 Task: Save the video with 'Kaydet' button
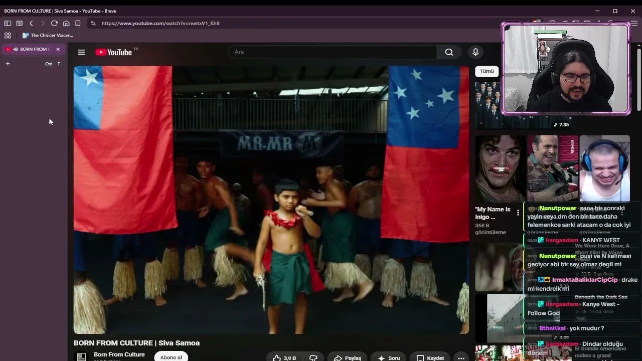430,357
